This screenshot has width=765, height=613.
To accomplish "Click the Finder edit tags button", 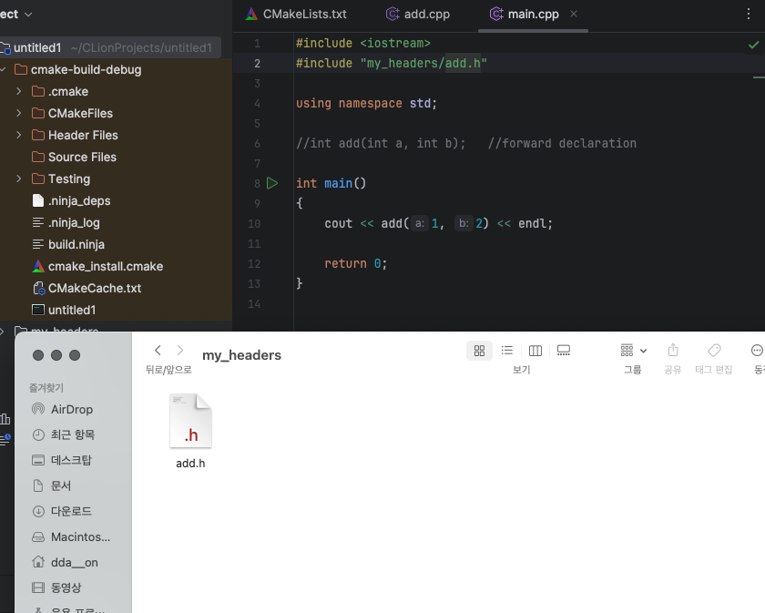I will pos(714,351).
